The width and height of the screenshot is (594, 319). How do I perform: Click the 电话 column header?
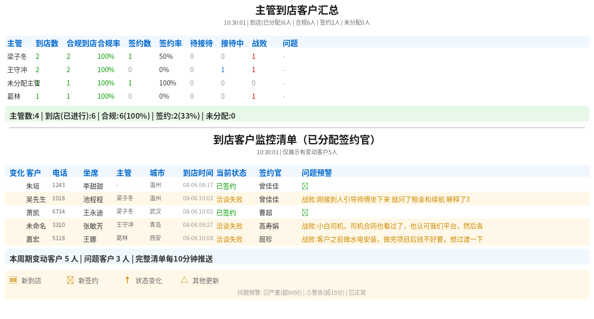point(60,173)
